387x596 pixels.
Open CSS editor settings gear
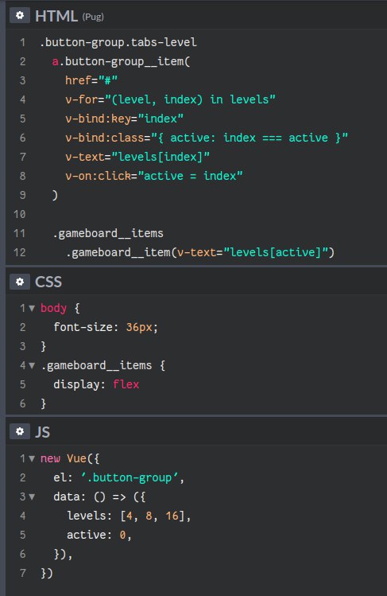coord(20,282)
